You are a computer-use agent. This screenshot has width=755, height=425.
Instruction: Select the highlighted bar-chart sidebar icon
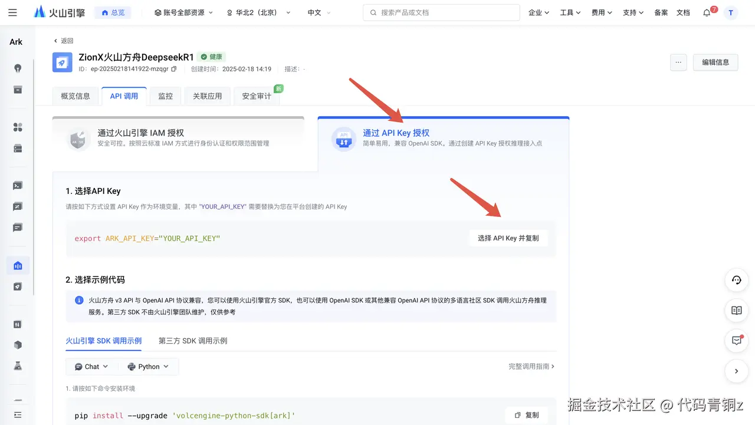tap(18, 266)
